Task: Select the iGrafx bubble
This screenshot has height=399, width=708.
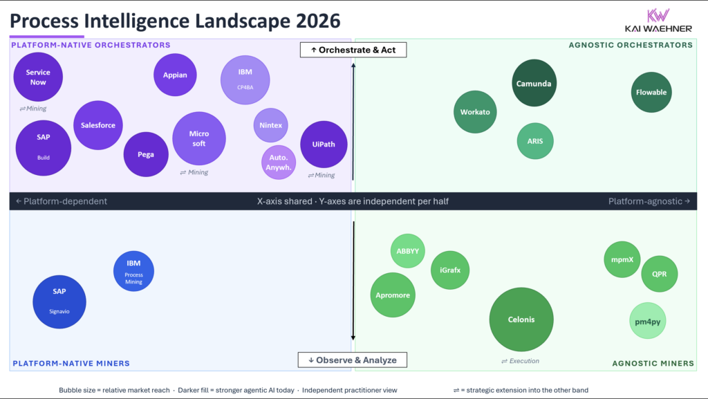Action: coord(450,270)
